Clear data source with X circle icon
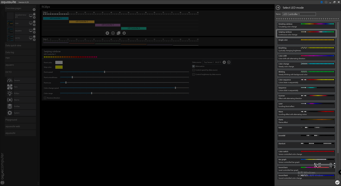The width and height of the screenshot is (341, 186). [229, 62]
